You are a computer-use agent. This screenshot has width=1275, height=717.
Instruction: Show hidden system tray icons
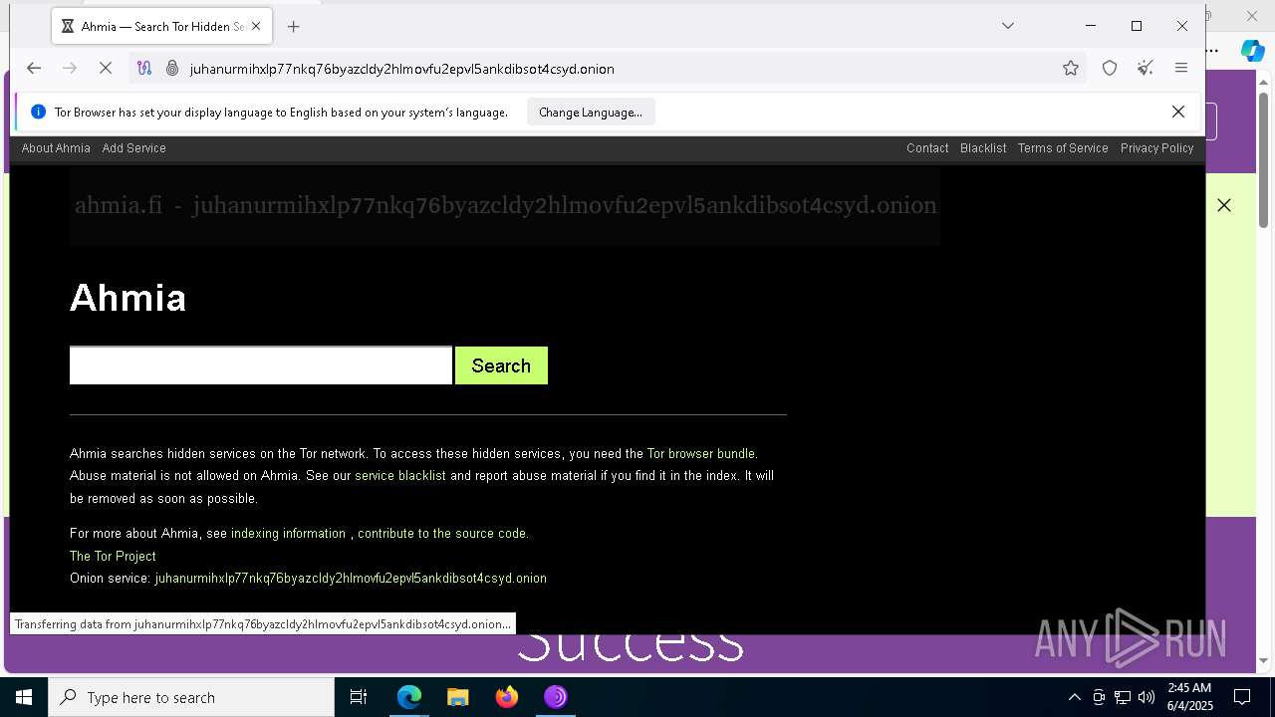[x=1074, y=697]
